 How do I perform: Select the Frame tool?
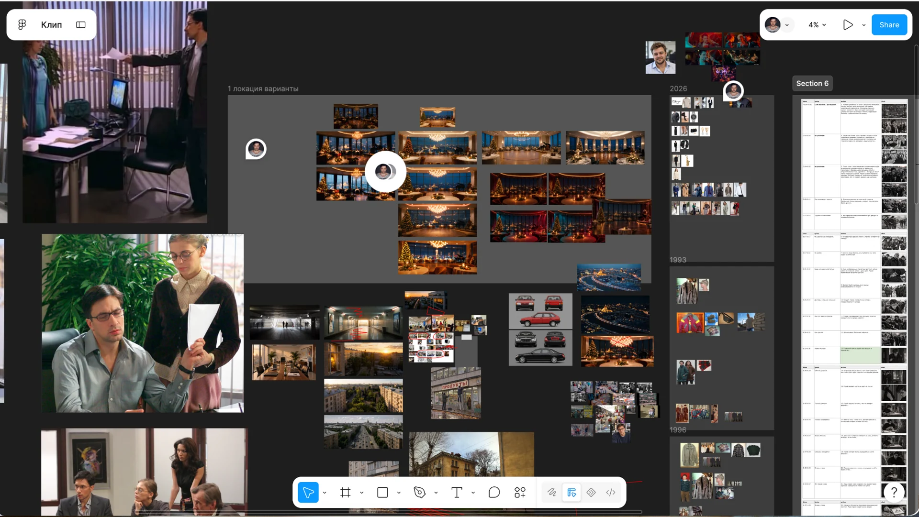345,492
